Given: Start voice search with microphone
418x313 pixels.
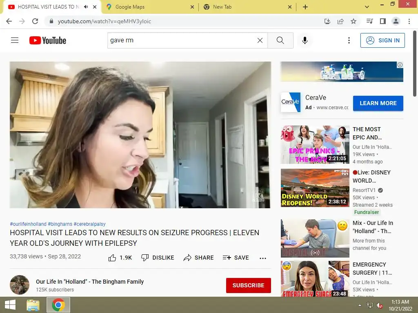Looking at the screenshot, I should point(305,40).
